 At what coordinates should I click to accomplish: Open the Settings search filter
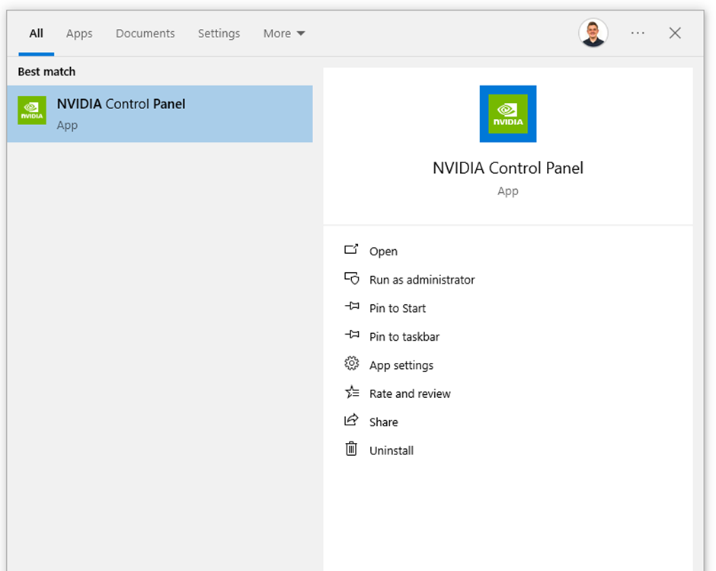coord(219,33)
